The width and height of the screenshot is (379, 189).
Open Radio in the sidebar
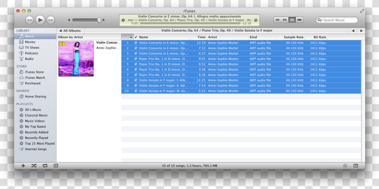click(29, 59)
